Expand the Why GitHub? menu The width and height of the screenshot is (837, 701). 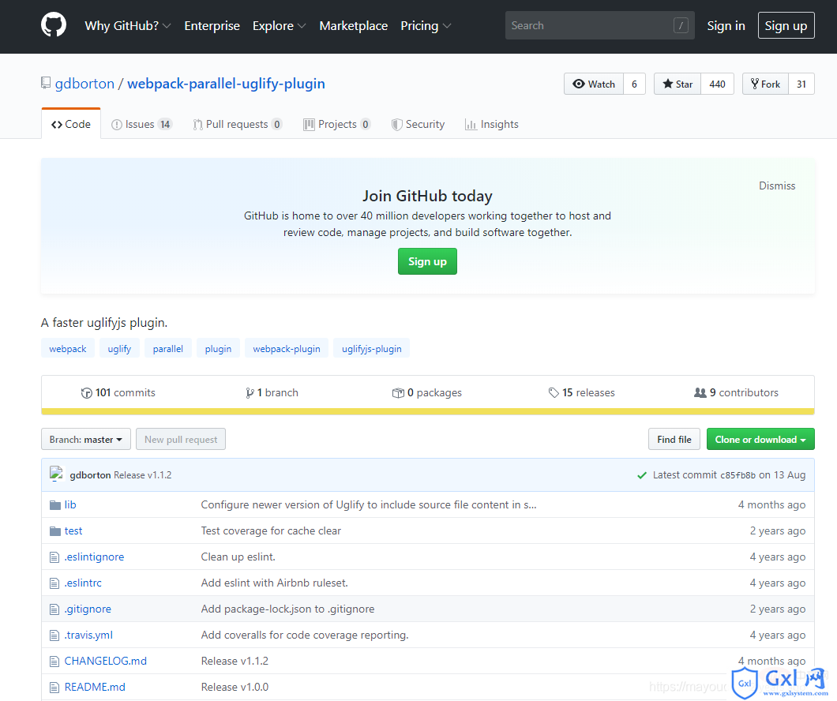pos(128,25)
